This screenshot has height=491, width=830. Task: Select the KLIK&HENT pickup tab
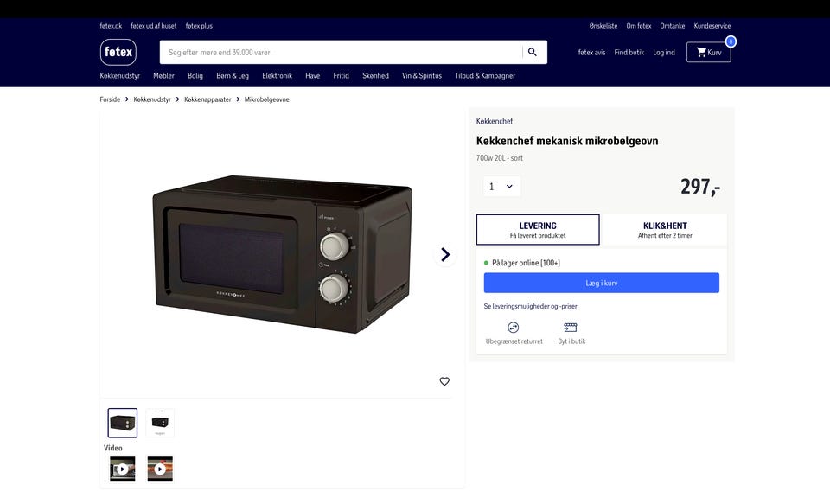pyautogui.click(x=665, y=230)
